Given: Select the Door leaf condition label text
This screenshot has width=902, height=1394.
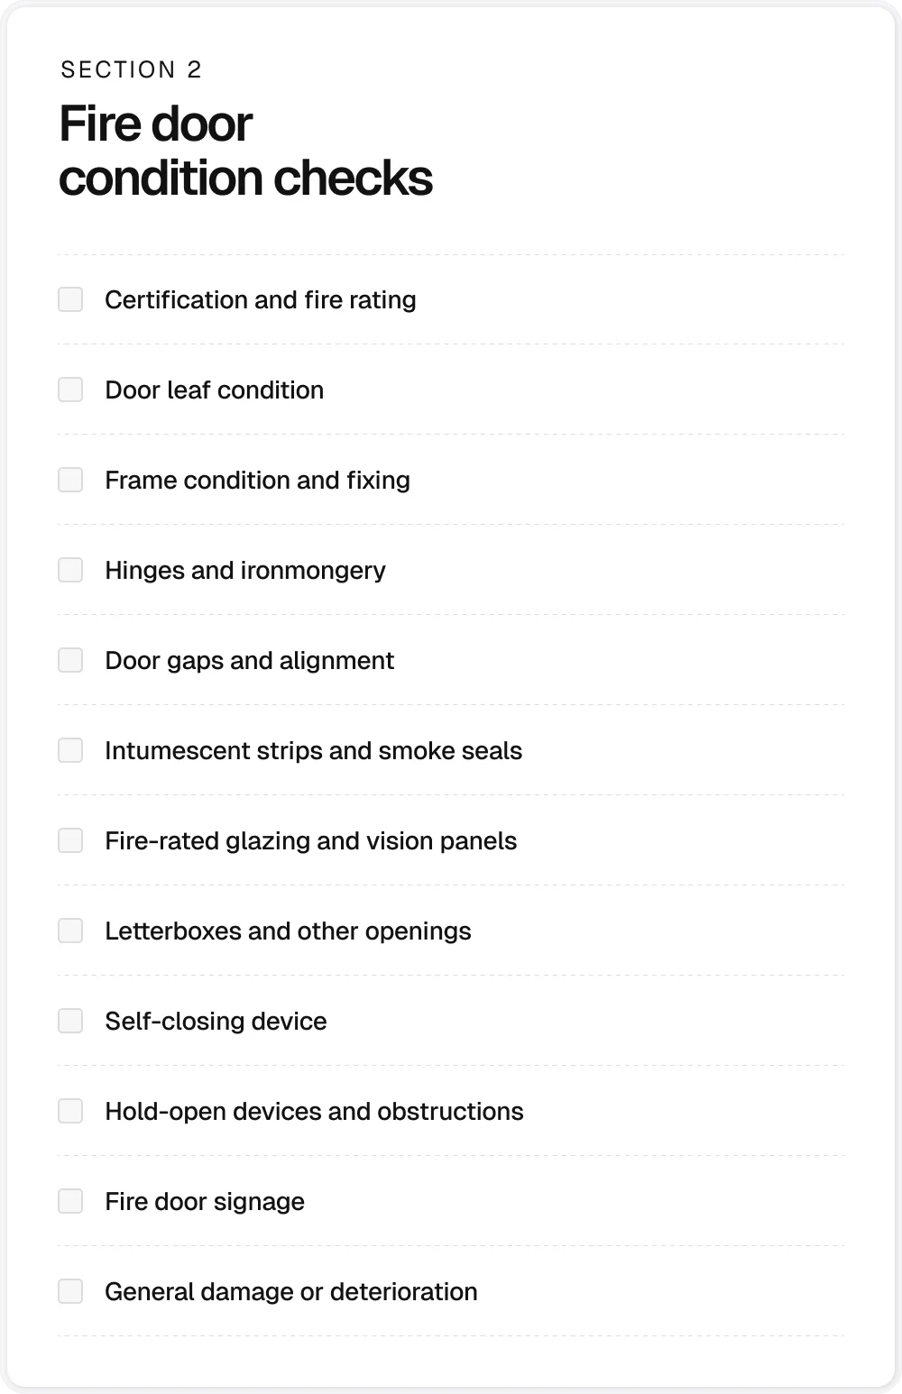Looking at the screenshot, I should coord(214,390).
